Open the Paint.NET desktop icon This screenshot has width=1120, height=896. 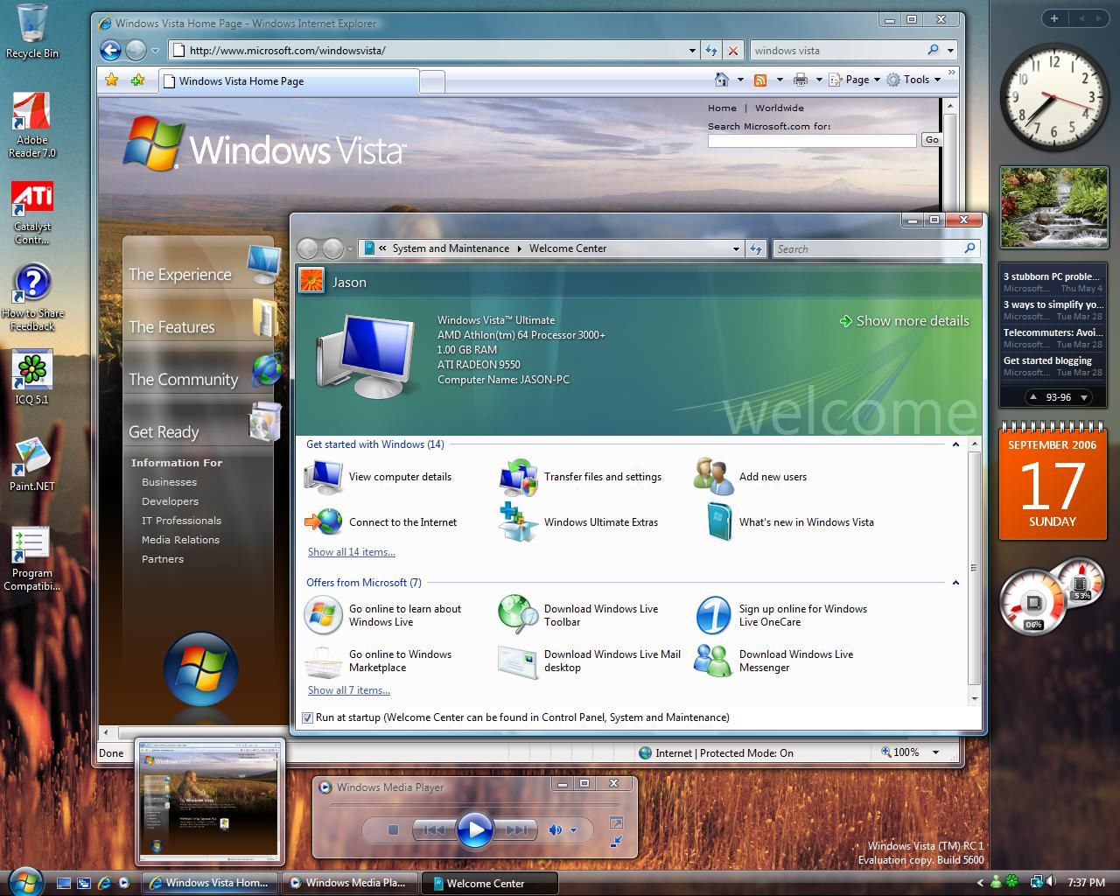coord(32,459)
